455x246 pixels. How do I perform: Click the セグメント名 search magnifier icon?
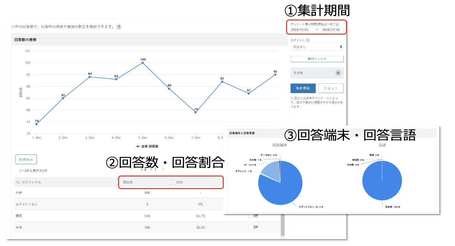pyautogui.click(x=18, y=182)
